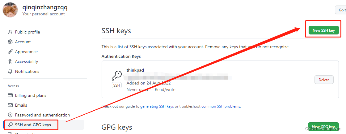Click the Emails envelope icon
The height and width of the screenshot is (134, 346).
pos(10,105)
